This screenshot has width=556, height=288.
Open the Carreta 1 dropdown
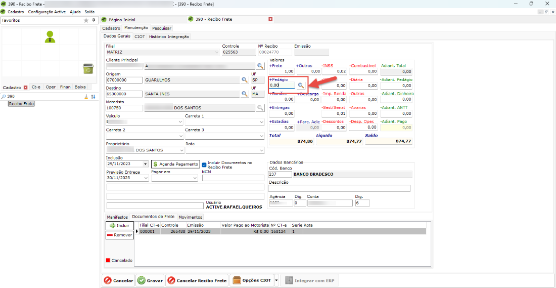coord(261,122)
